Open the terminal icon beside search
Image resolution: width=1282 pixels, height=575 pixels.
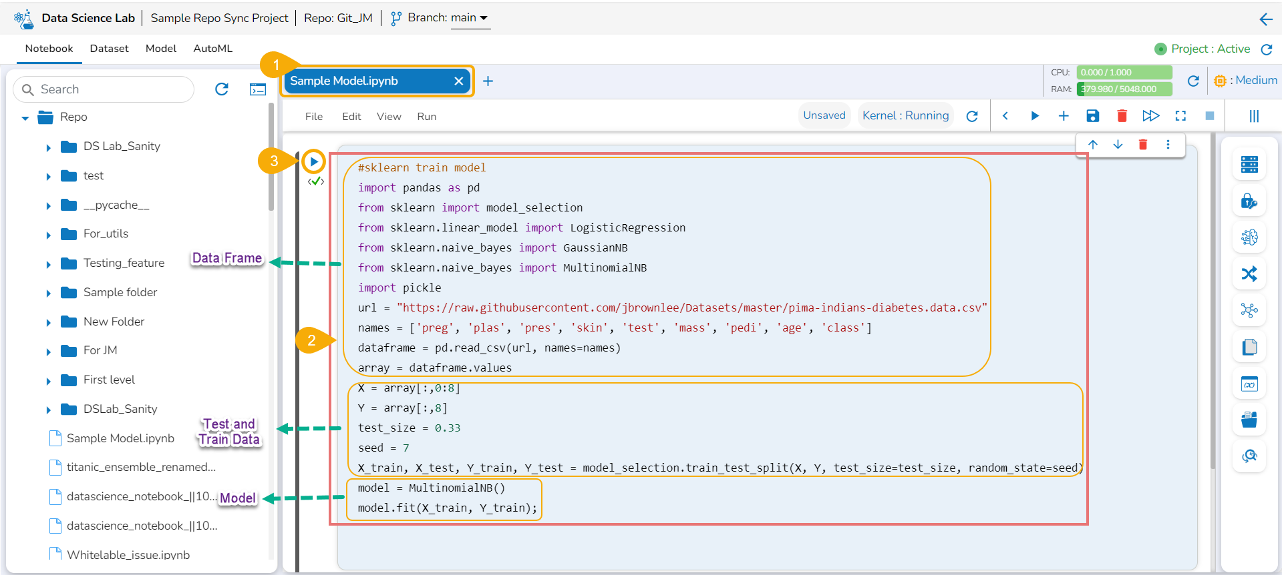258,89
